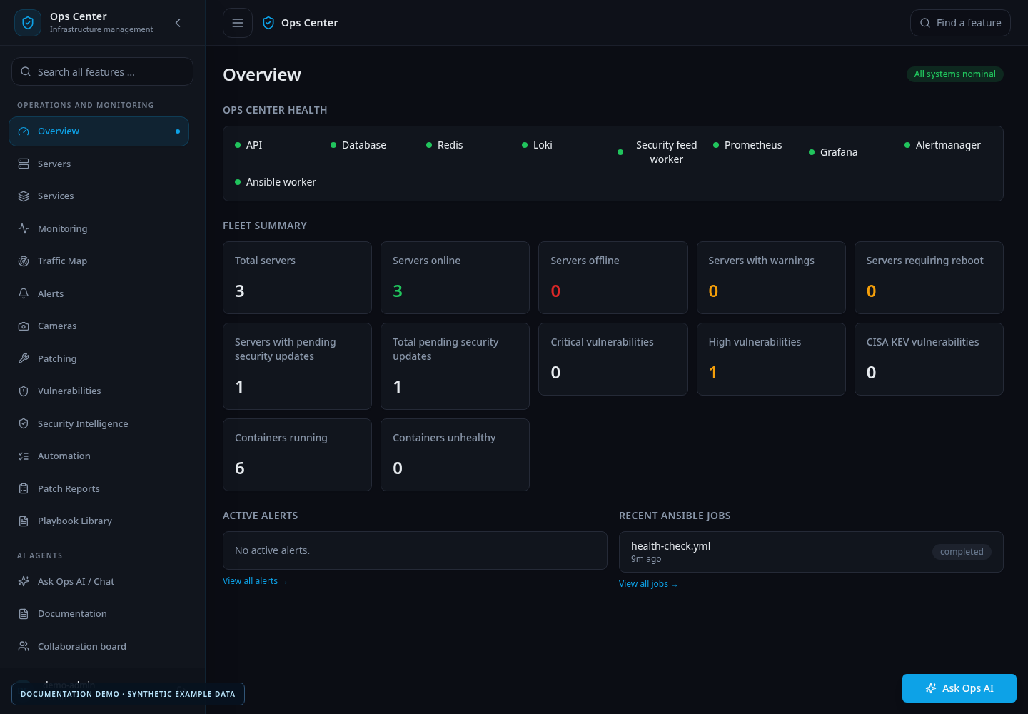Click Total pending security updates card
The height and width of the screenshot is (714, 1028).
coord(455,366)
